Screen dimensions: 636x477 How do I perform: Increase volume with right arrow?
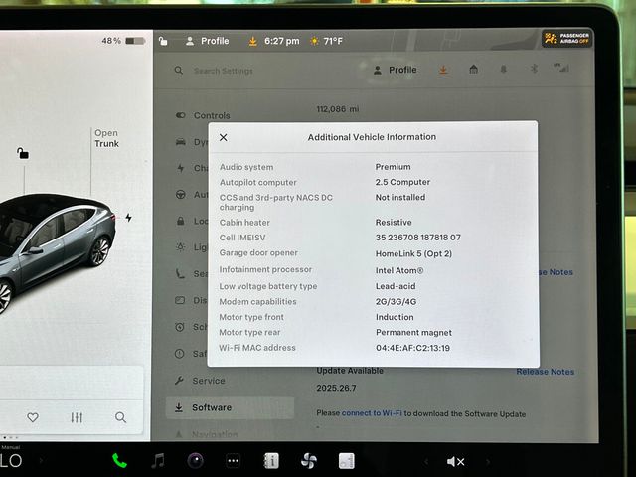click(x=488, y=461)
